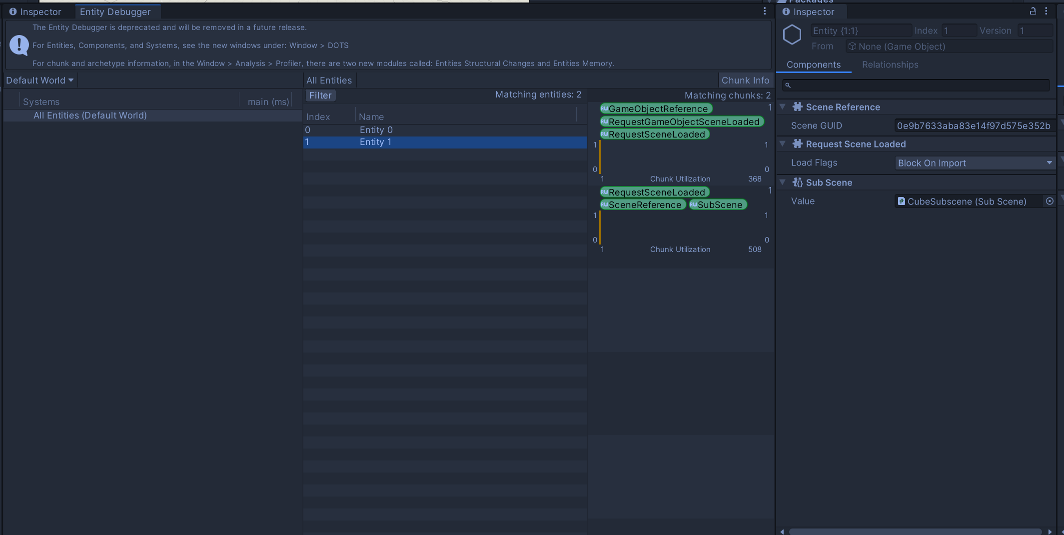Toggle the Chunk Info button
1064x535 pixels.
tap(746, 80)
